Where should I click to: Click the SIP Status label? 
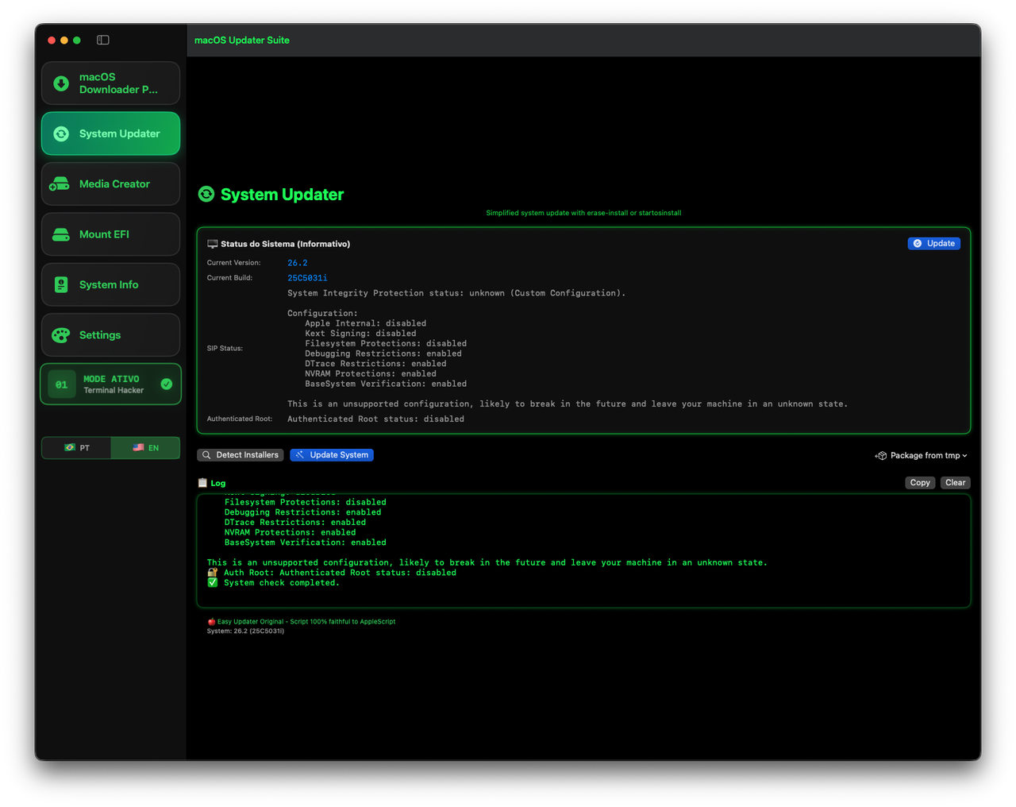tap(225, 348)
